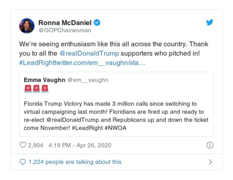Click the first siren emoji
Screen dimensions: 233x180
[x=28, y=89]
